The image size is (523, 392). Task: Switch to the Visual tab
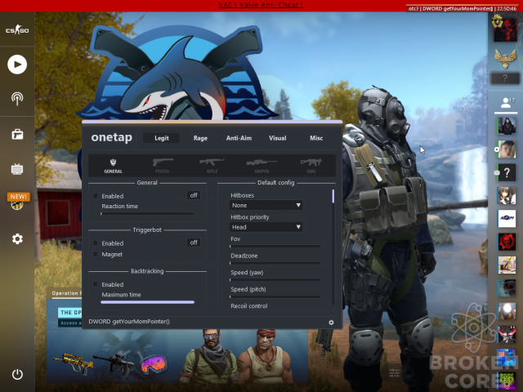[x=278, y=138]
